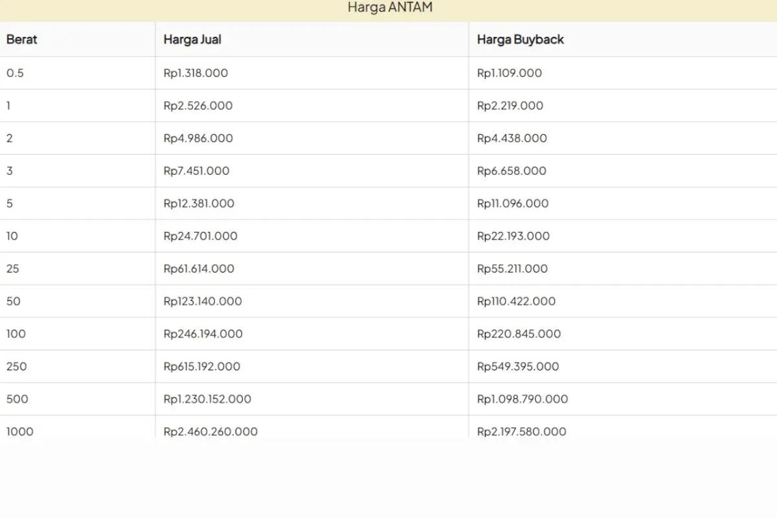Select selling price Rp615.192.000
The height and width of the screenshot is (518, 777).
pyautogui.click(x=201, y=366)
